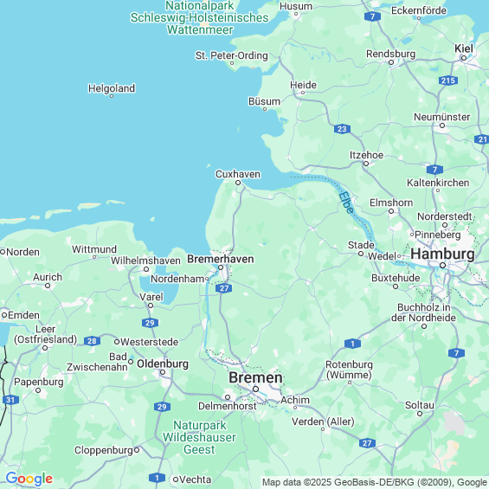The image size is (489, 489).
Task: Click the A1 shield near Rotenburg
Action: pos(353,344)
